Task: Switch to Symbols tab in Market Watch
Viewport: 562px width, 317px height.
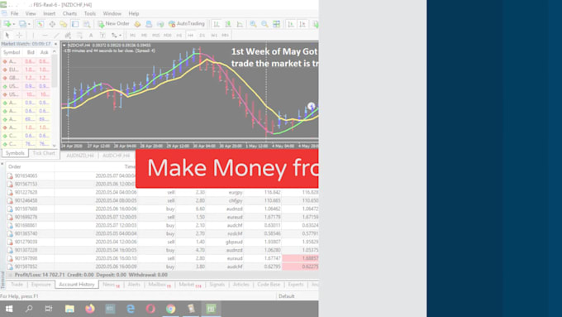Action: pos(15,153)
